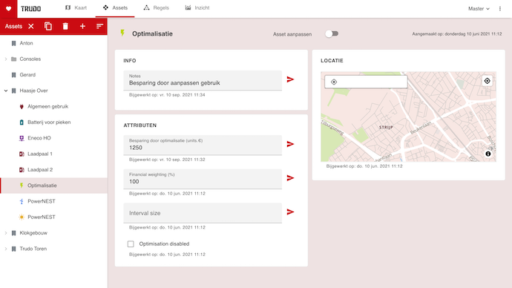Click the green lightning Optimalisatie header icon
The image size is (512, 288).
pos(122,33)
